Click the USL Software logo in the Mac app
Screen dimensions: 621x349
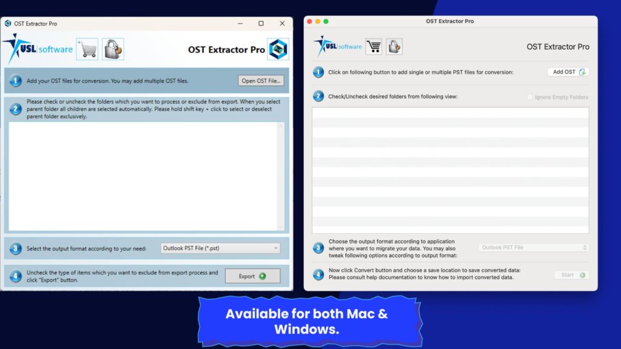pos(338,47)
